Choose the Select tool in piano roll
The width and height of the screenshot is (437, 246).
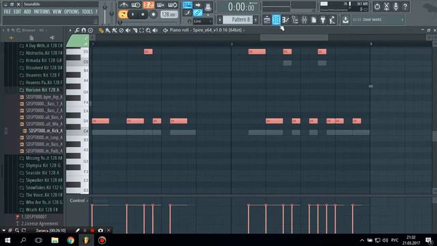point(141,30)
